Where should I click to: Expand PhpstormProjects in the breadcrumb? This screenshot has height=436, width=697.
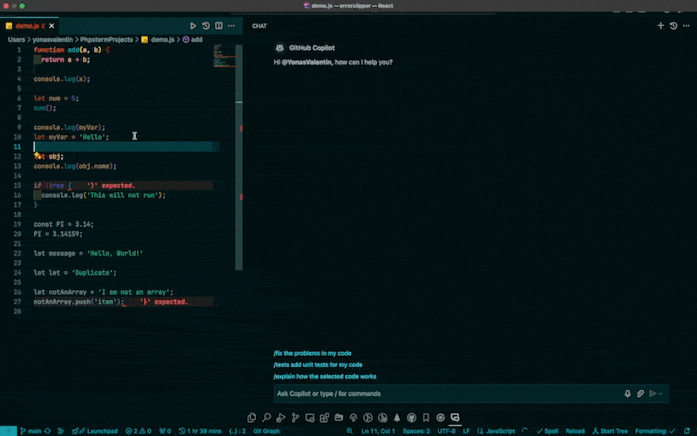106,39
